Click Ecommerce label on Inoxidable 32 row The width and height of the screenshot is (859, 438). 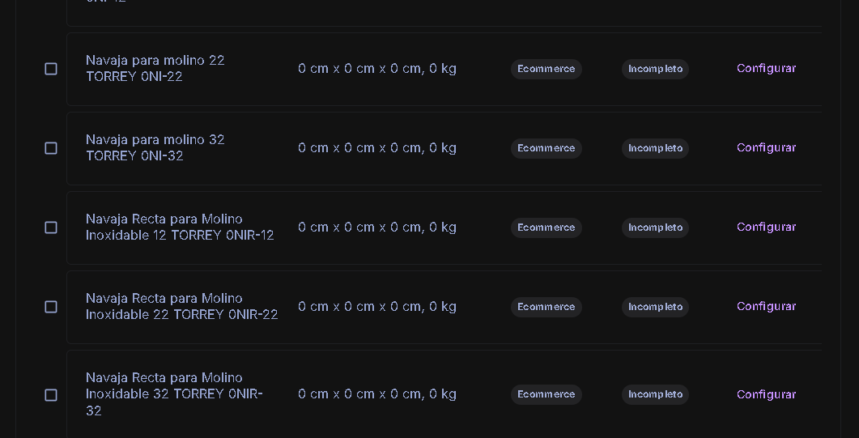coord(546,394)
